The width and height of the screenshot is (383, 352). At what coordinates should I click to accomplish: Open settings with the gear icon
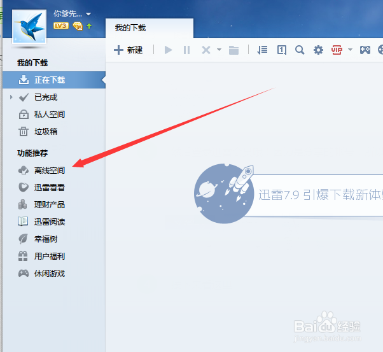coord(318,50)
